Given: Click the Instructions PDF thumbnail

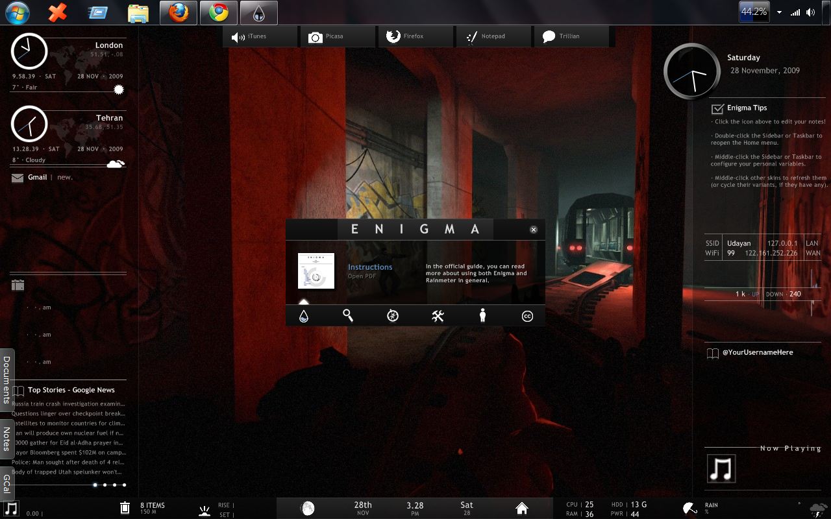Looking at the screenshot, I should pyautogui.click(x=316, y=271).
